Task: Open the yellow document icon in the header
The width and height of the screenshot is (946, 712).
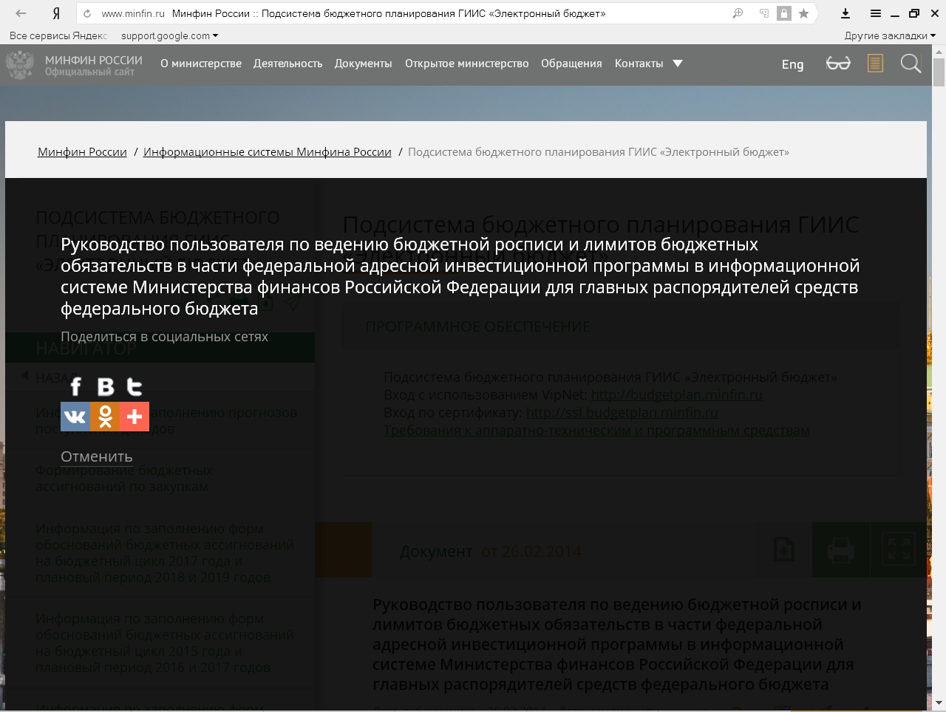Action: (x=875, y=64)
